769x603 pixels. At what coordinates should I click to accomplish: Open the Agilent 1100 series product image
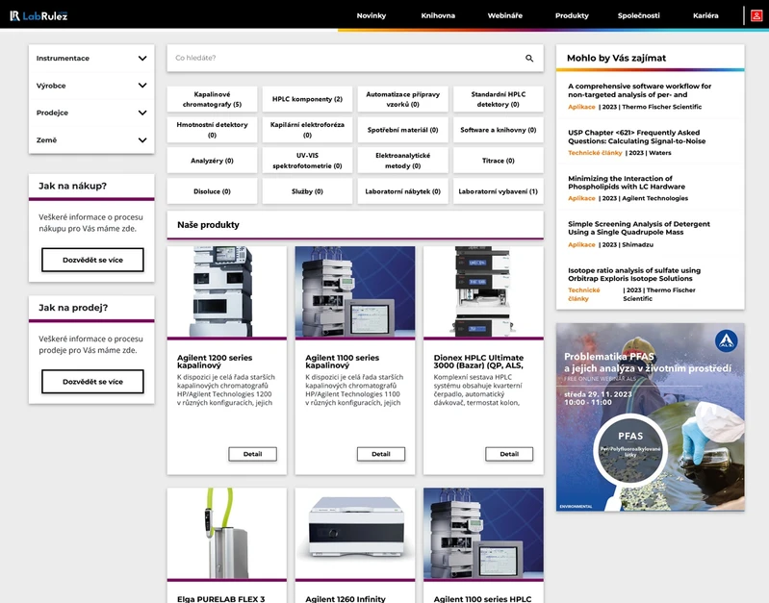(355, 291)
